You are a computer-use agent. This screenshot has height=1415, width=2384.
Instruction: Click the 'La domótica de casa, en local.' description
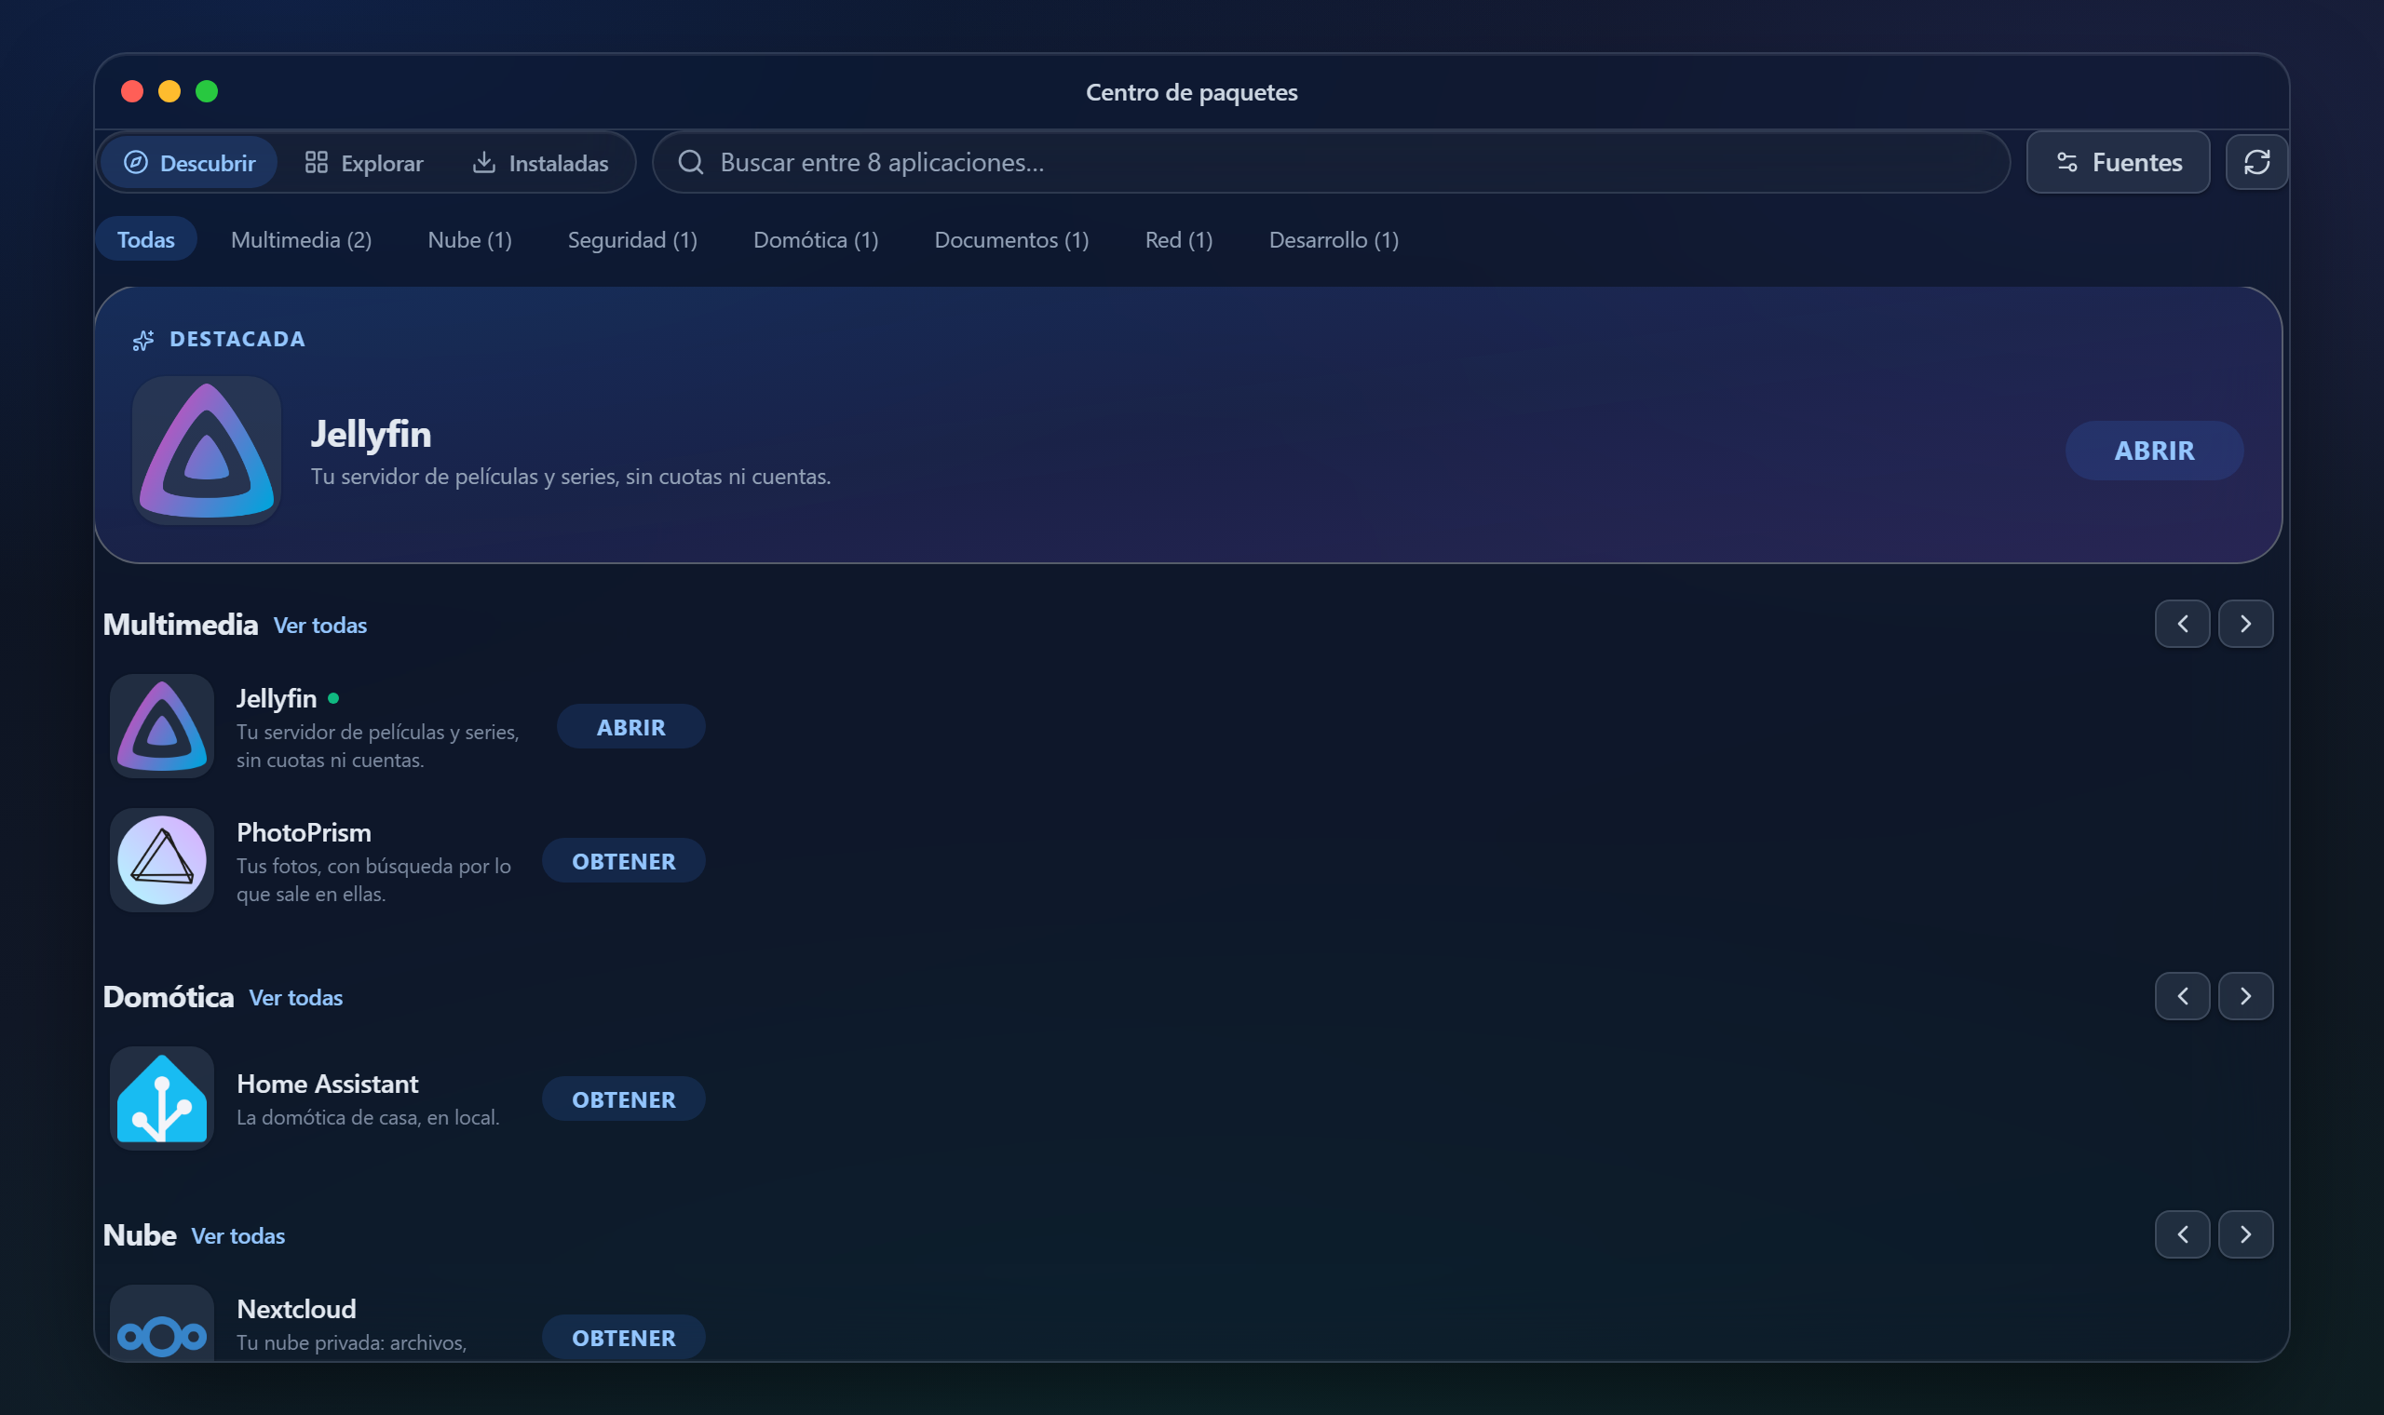[x=368, y=1117]
